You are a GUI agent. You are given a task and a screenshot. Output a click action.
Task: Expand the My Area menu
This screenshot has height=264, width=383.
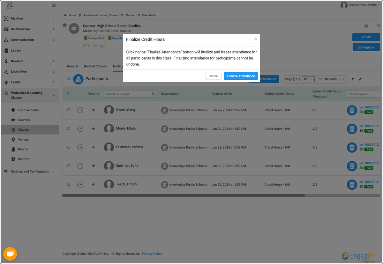pos(54,18)
